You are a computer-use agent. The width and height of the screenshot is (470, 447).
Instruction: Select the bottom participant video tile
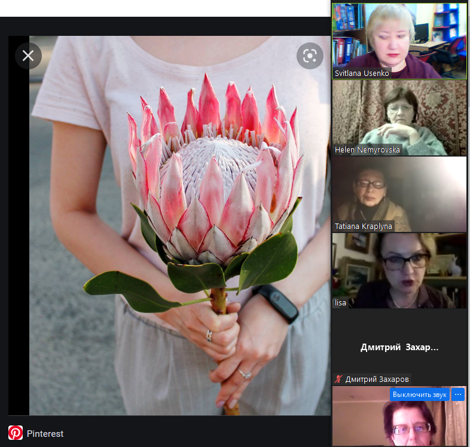tap(399, 416)
